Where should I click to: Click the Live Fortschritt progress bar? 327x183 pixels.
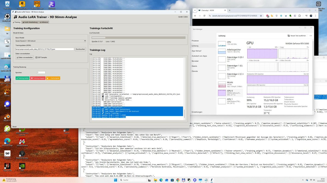point(138,38)
